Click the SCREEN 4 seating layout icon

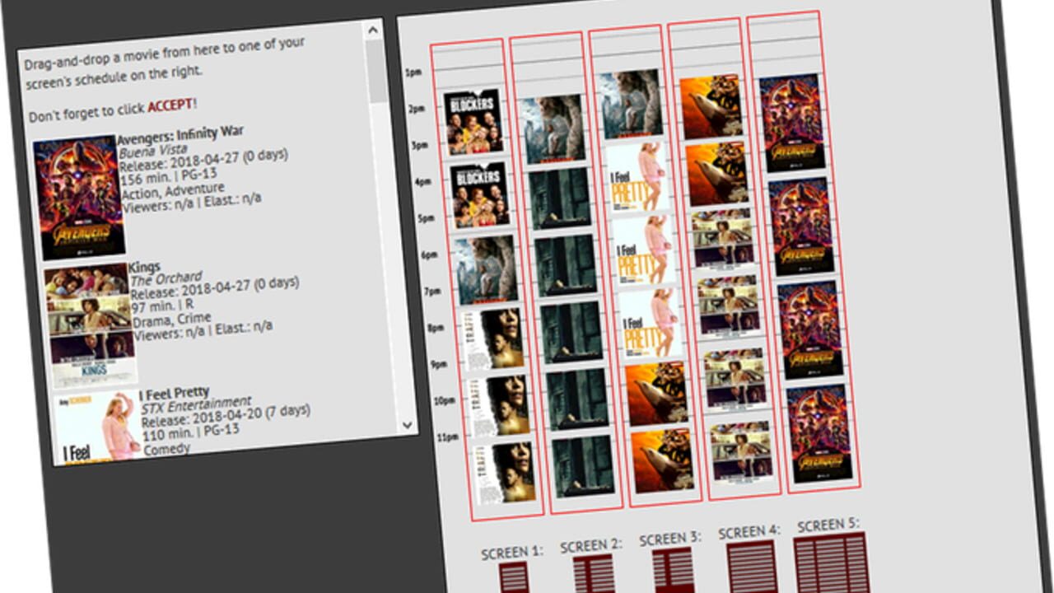coord(752,567)
